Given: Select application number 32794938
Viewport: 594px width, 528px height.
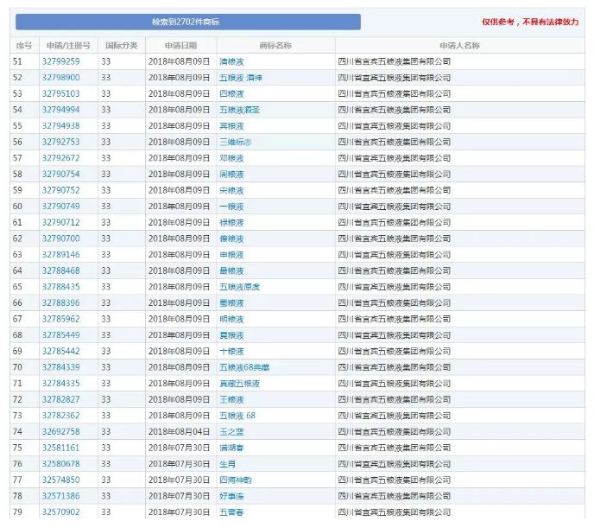Looking at the screenshot, I should [x=61, y=126].
